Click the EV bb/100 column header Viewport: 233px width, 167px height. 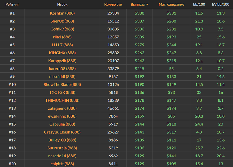220,4
